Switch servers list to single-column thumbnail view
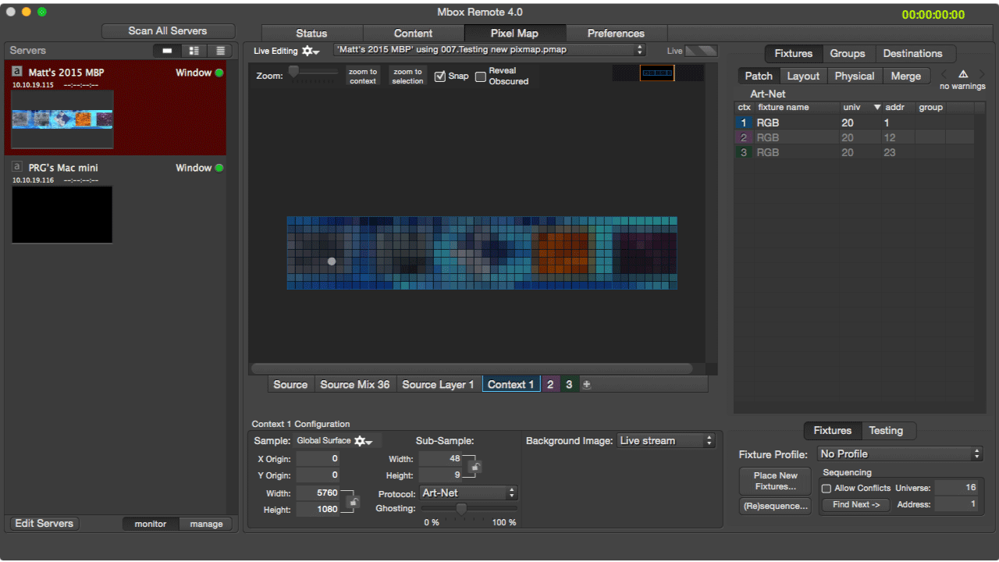 (167, 51)
